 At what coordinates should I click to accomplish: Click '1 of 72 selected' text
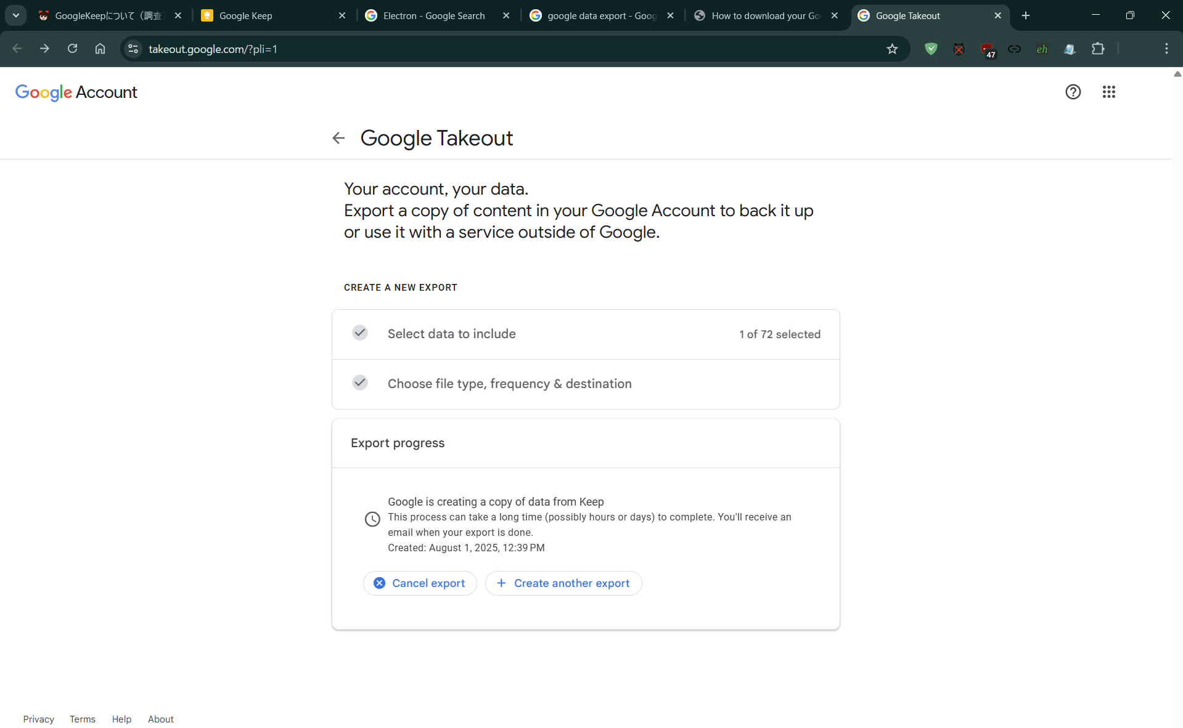tap(780, 334)
